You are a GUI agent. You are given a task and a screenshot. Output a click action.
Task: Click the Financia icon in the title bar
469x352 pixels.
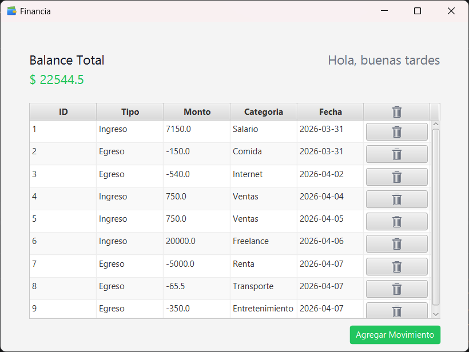click(x=11, y=10)
